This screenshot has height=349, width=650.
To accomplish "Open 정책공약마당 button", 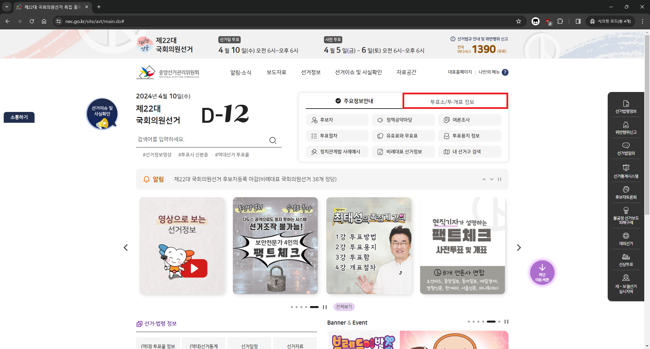I will click(403, 120).
